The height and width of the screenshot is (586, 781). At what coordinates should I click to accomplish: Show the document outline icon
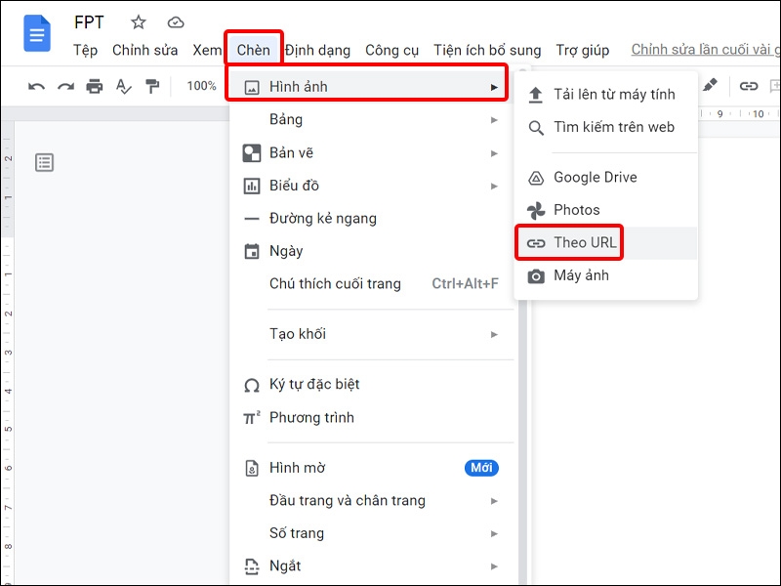tap(44, 162)
